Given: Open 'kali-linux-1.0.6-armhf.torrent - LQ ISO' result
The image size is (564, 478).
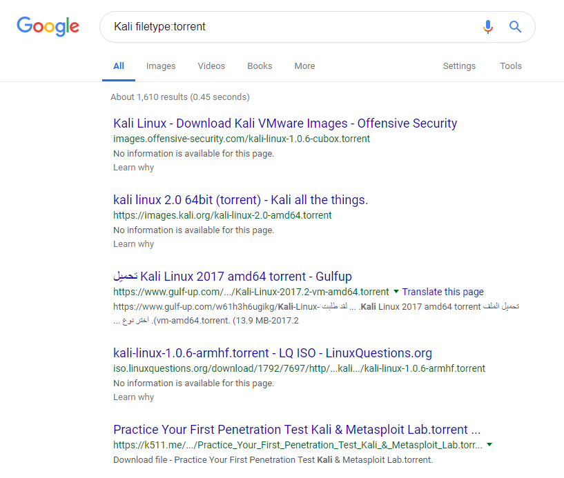Looking at the screenshot, I should point(272,353).
